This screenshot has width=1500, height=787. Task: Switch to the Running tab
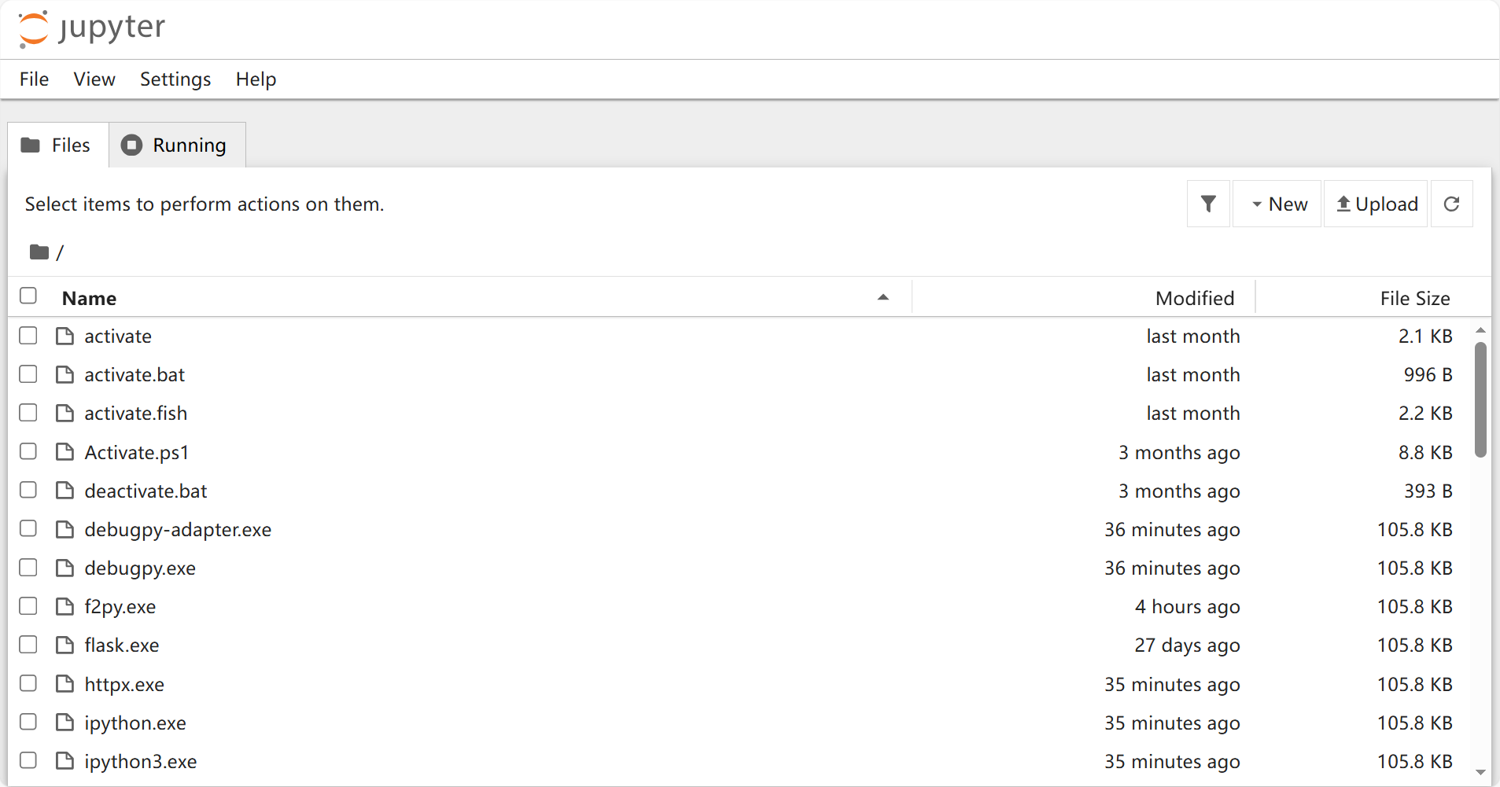(x=189, y=145)
